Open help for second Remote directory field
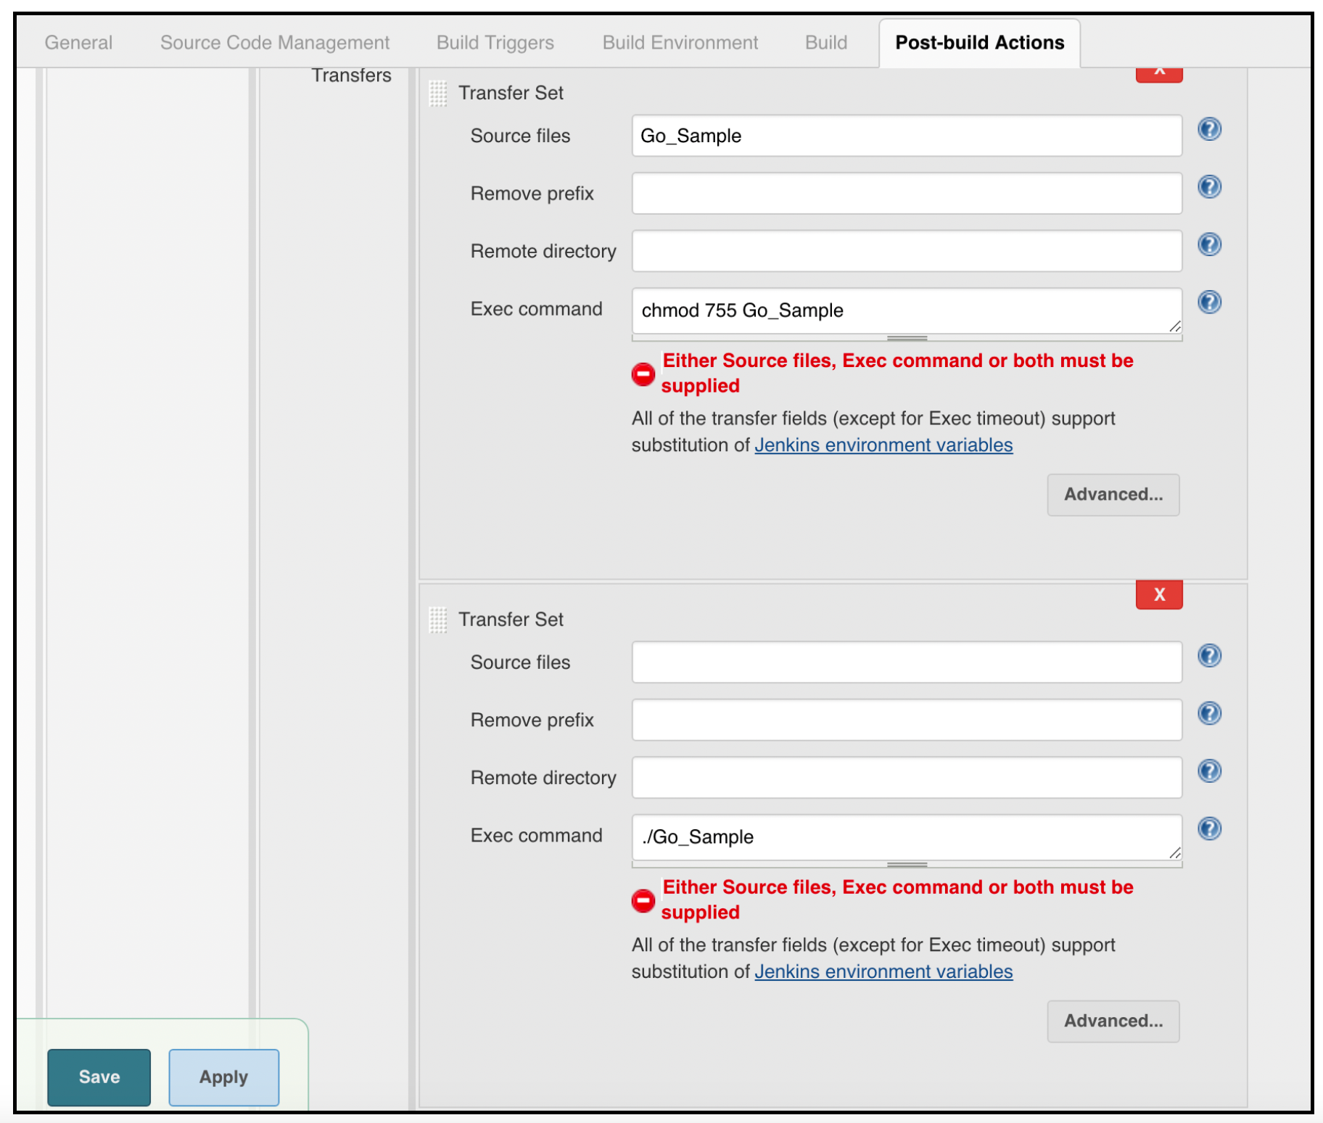Viewport: 1323px width, 1123px height. coord(1209,771)
